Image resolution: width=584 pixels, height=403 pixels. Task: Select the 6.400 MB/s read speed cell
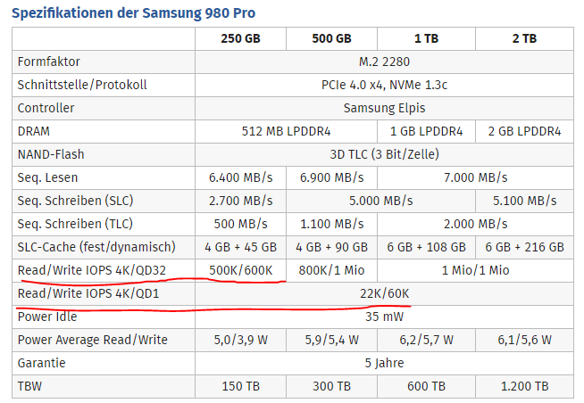click(x=240, y=177)
